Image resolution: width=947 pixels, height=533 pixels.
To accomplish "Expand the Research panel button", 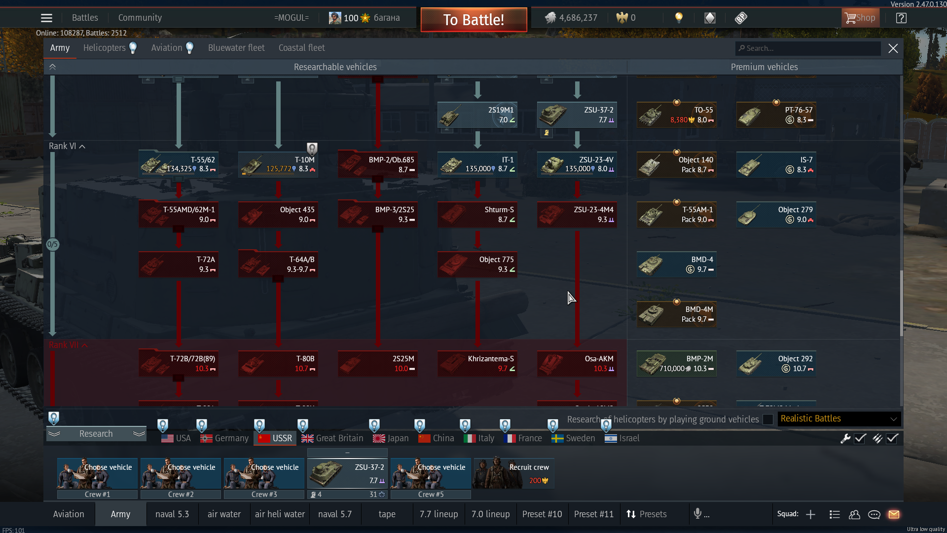I will pos(96,434).
